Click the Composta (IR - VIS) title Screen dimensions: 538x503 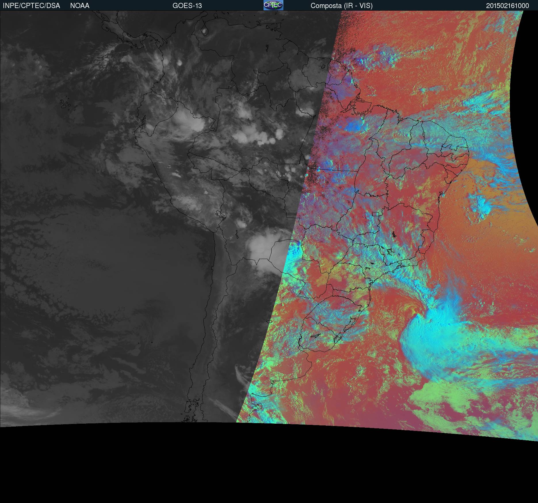pos(342,6)
